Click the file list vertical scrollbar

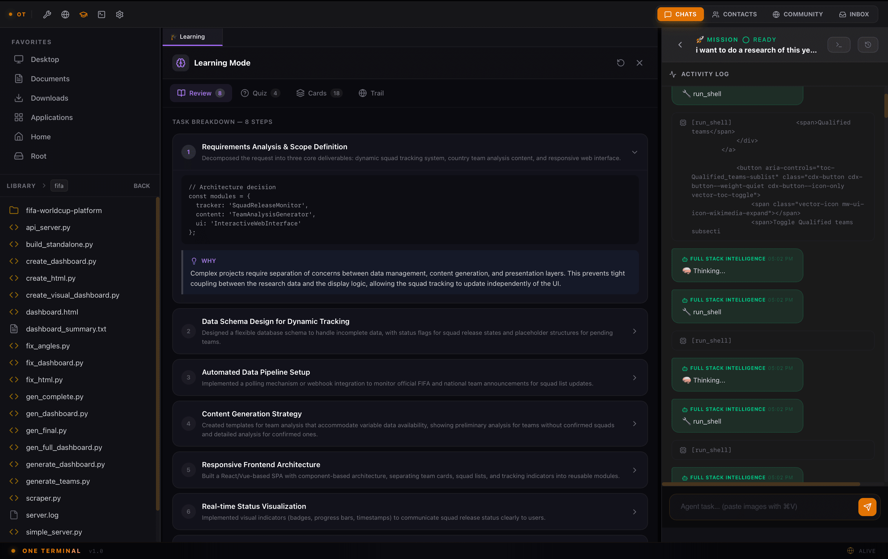point(158,354)
